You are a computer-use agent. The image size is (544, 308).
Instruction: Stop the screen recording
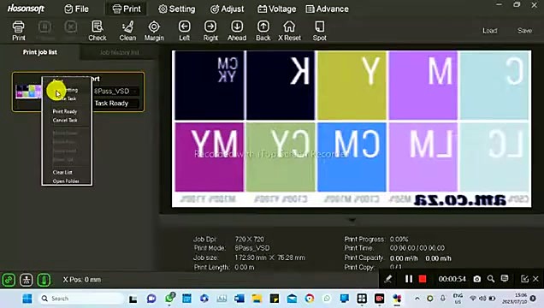(x=423, y=279)
